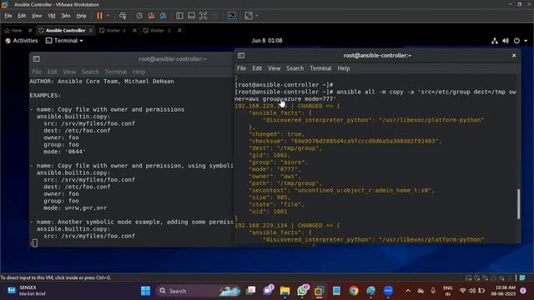Open VMware Edit menu
Image resolution: width=534 pixels, height=300 pixels.
[22, 16]
